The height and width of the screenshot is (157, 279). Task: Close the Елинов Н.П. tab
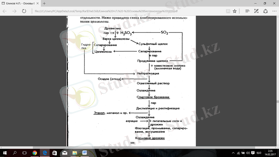point(38,3)
